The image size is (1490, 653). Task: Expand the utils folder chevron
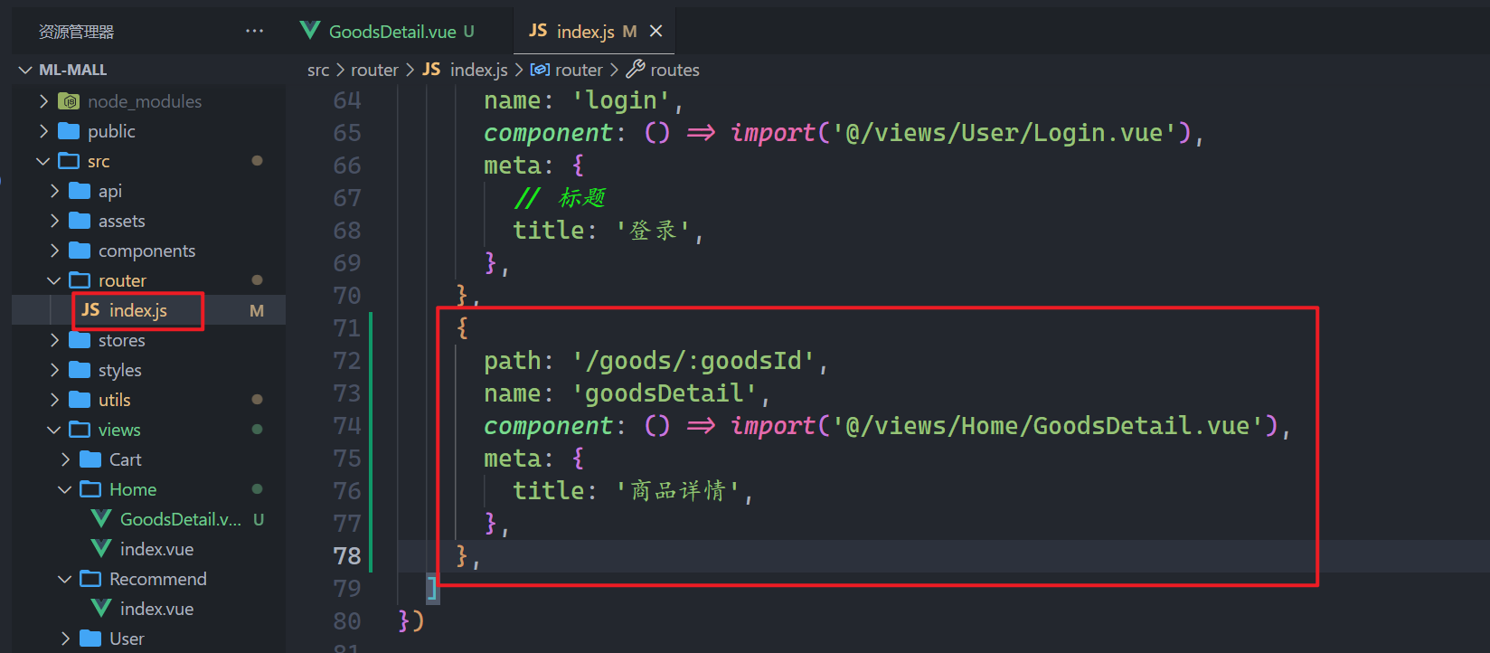pos(54,400)
